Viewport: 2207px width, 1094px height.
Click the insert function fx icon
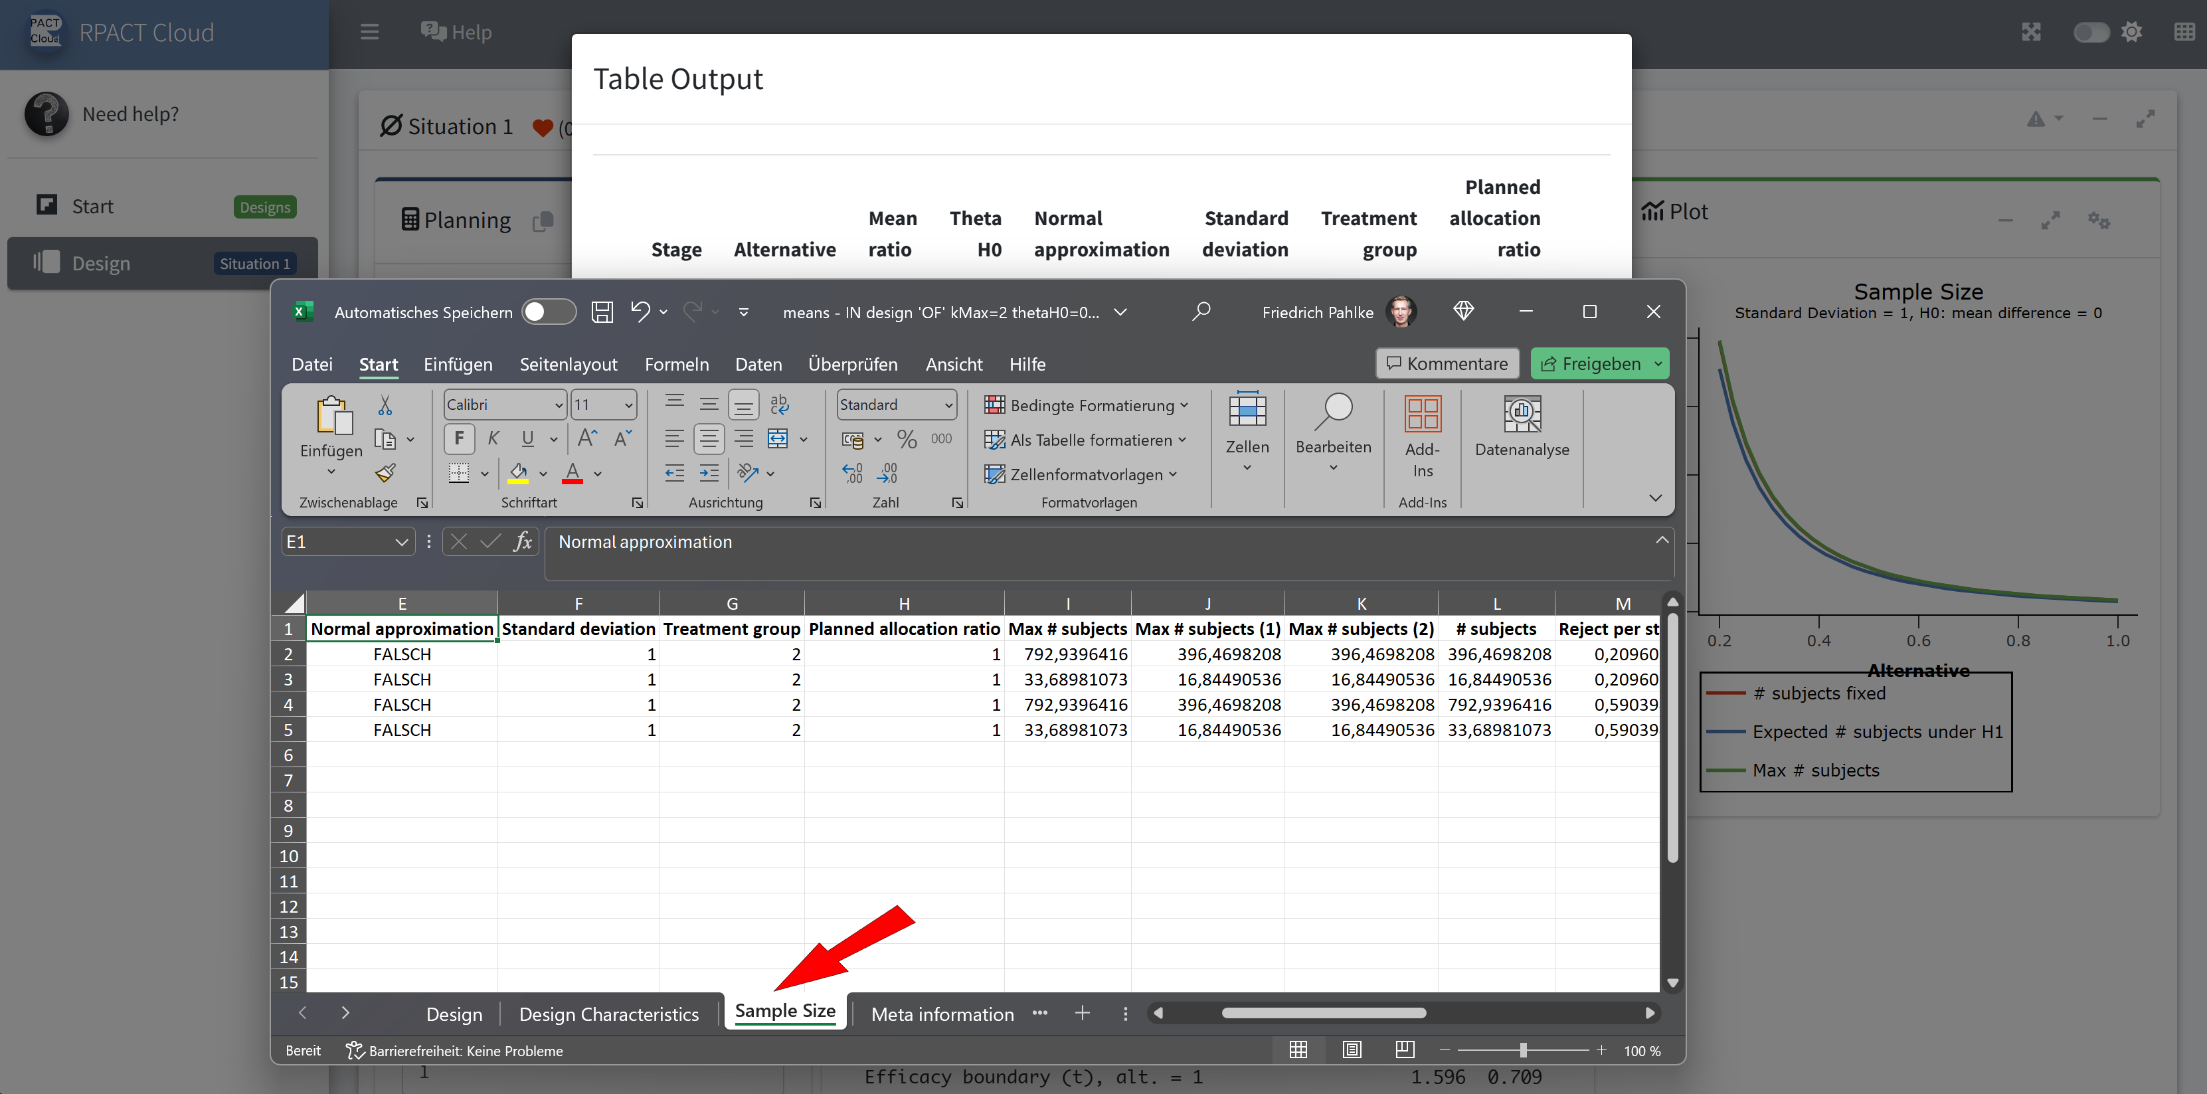pos(523,541)
